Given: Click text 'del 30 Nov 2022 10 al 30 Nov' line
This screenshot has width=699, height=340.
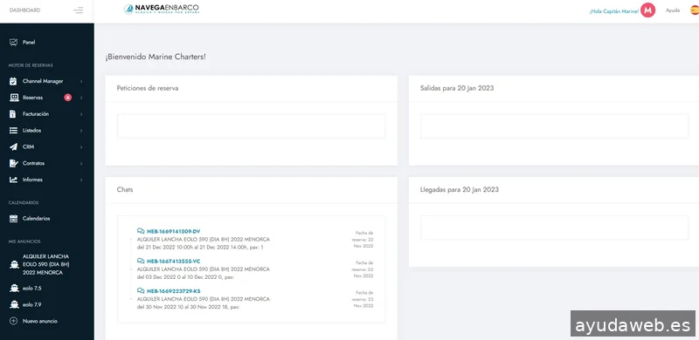Looking at the screenshot, I should (x=188, y=307).
